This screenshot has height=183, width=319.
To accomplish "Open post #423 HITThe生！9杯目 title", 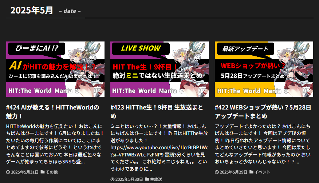I will click(157, 112).
